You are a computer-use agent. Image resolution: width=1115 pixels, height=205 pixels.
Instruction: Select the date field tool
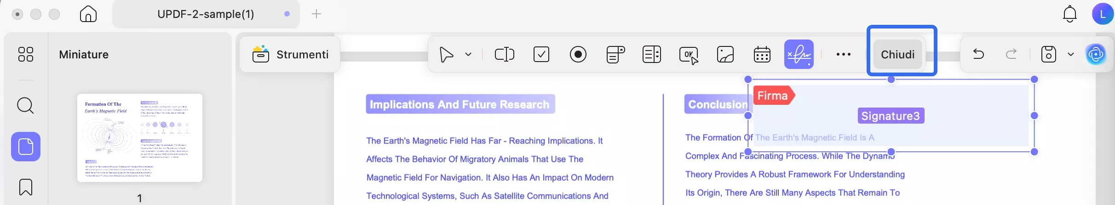(762, 54)
